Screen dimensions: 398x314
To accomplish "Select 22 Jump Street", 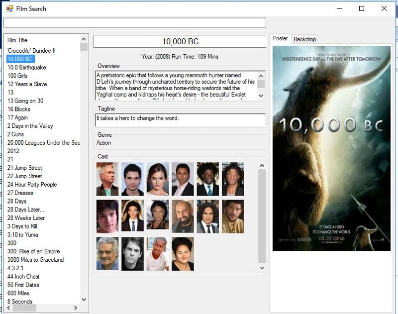I will pyautogui.click(x=24, y=176).
